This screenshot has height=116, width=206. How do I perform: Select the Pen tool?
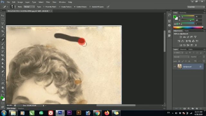pyautogui.click(x=3, y=72)
